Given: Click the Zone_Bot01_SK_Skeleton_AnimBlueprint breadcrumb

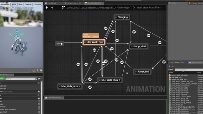Looking at the screenshot, I should point(90,8).
